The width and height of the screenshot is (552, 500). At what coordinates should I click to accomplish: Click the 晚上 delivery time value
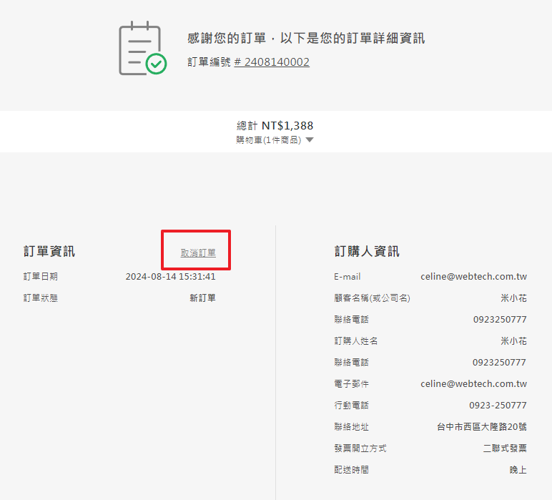coord(518,470)
